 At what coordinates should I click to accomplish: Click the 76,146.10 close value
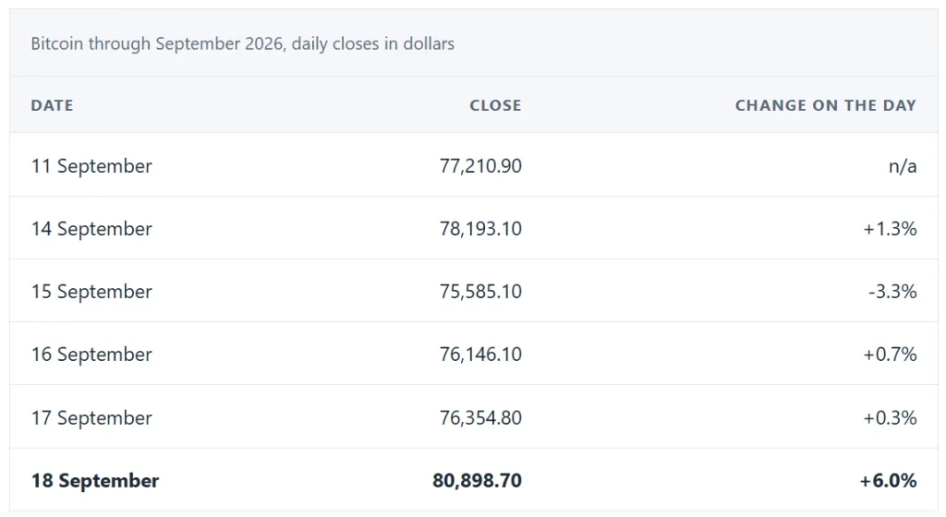480,354
